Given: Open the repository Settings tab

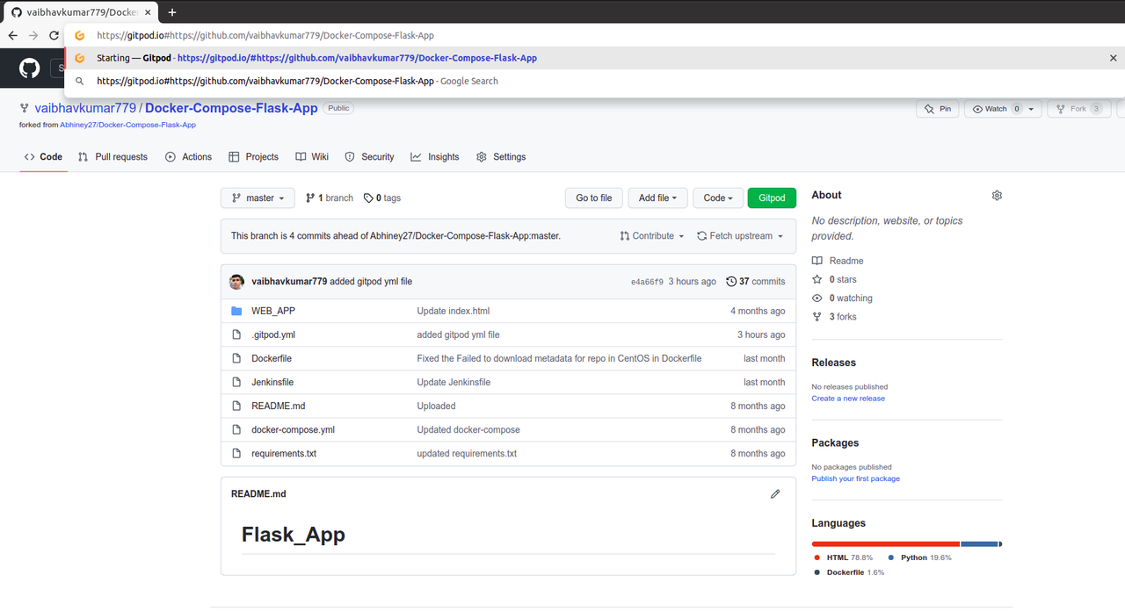Looking at the screenshot, I should (501, 157).
